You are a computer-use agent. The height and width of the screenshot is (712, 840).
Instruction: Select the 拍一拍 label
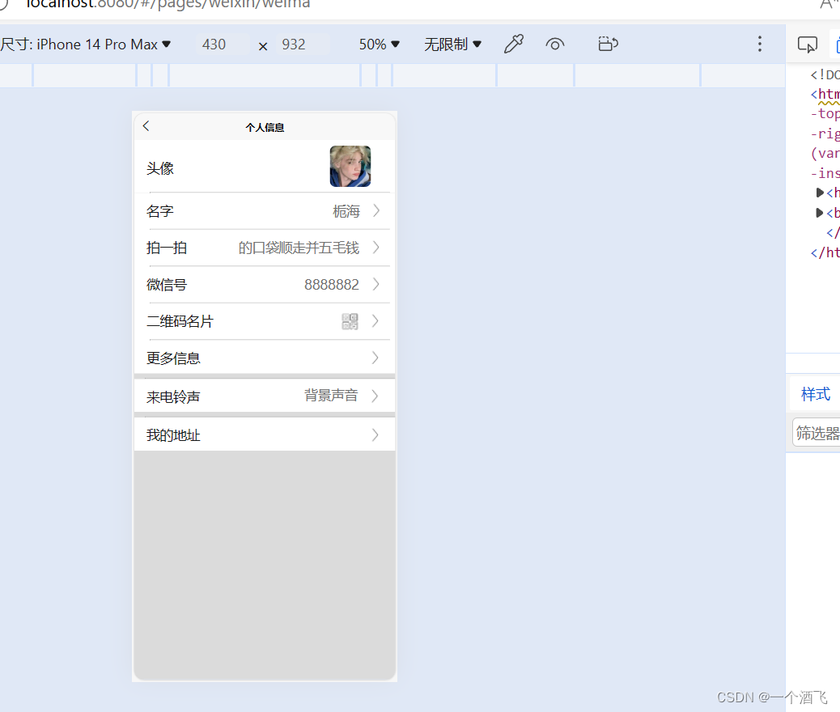(167, 248)
